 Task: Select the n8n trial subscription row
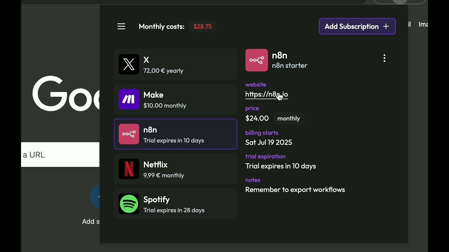pyautogui.click(x=175, y=134)
